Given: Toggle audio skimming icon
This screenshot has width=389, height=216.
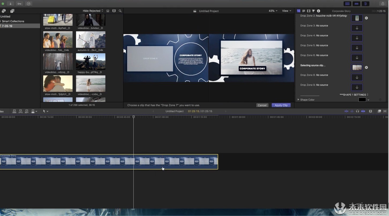Looking at the screenshot, I should [352, 111].
